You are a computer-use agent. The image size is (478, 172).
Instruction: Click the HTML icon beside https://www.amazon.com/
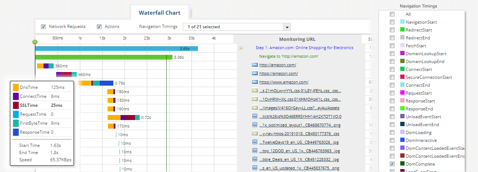(x=255, y=82)
